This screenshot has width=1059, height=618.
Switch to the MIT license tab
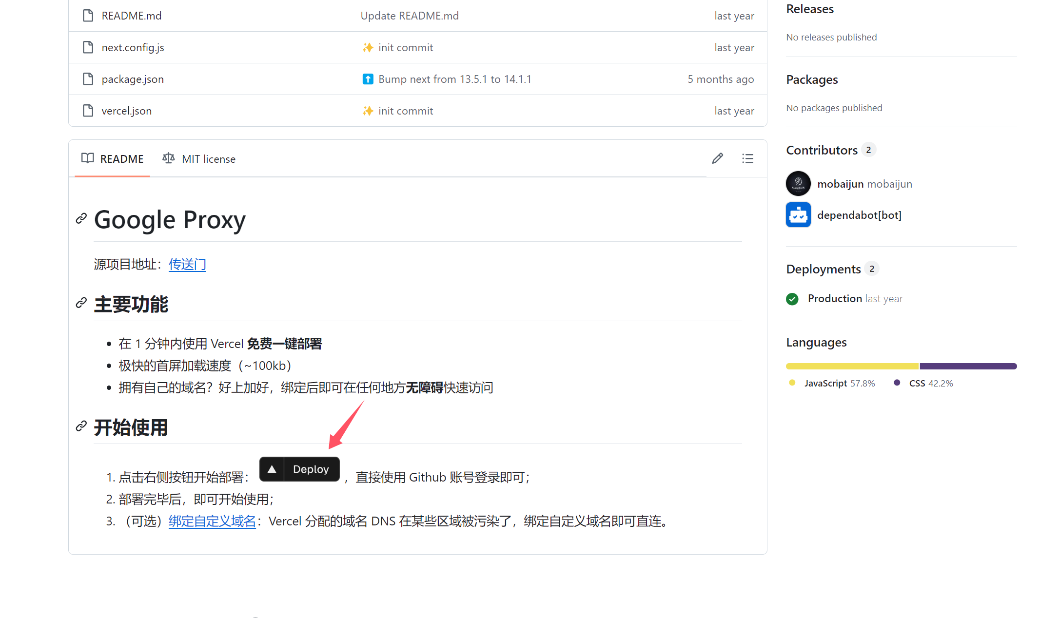pyautogui.click(x=199, y=159)
